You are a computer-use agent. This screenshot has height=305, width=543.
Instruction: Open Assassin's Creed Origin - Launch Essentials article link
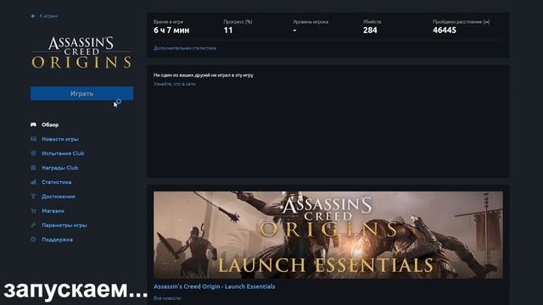coord(215,286)
